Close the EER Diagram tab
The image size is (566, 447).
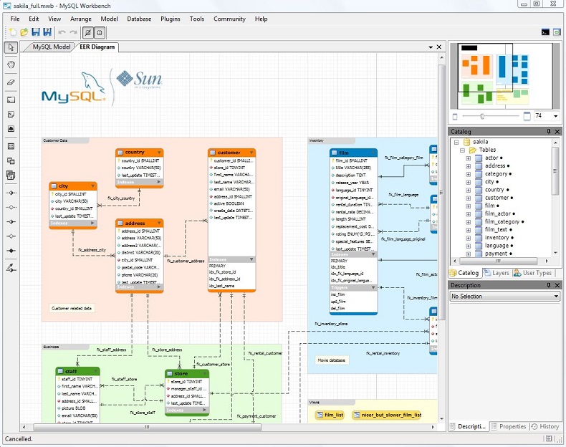pos(439,47)
